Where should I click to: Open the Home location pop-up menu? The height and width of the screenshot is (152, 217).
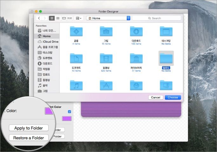coord(108,18)
